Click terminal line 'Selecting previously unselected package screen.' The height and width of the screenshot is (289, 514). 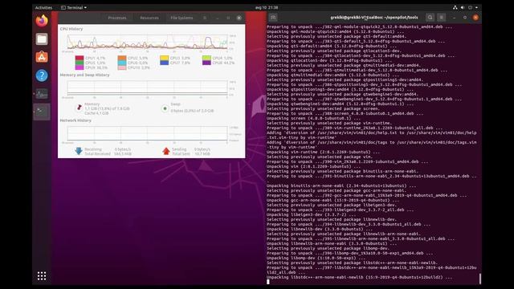coord(323,109)
